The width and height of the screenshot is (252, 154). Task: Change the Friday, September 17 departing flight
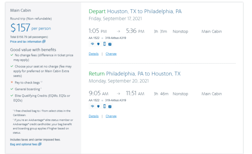coord(111,54)
